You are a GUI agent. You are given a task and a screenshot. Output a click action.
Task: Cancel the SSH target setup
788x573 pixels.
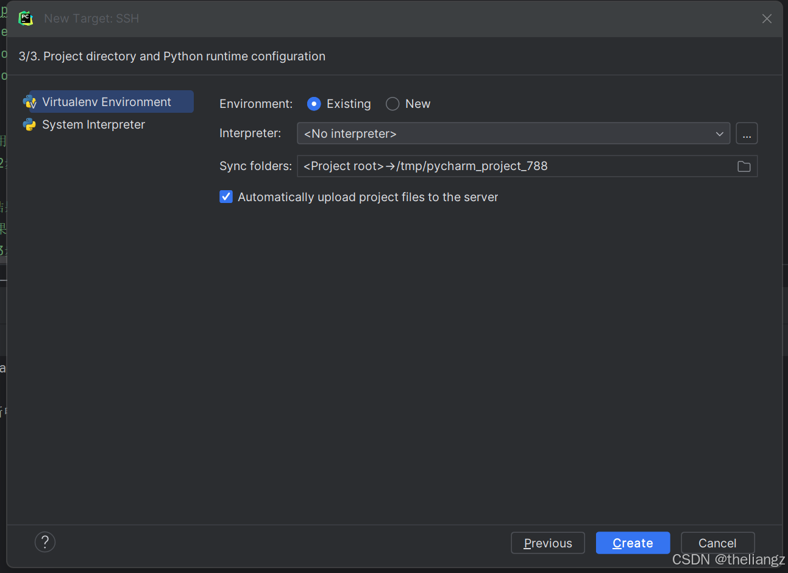717,543
